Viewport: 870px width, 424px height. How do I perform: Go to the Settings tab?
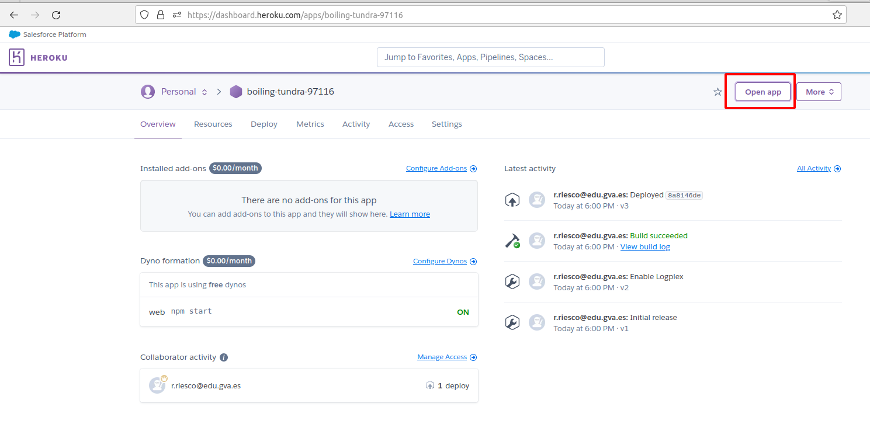(446, 124)
